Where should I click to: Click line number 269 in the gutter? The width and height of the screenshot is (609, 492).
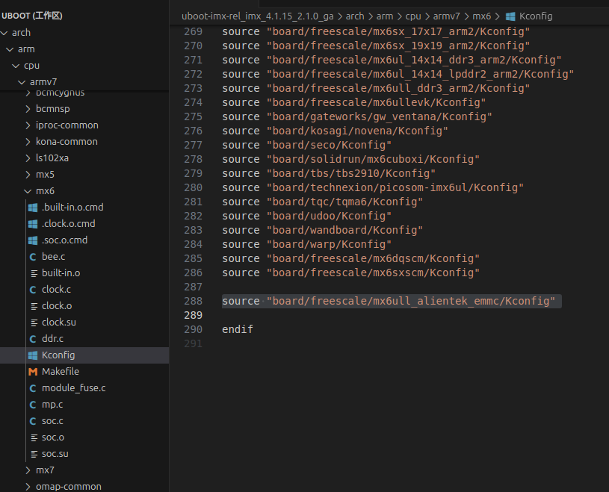pos(193,31)
